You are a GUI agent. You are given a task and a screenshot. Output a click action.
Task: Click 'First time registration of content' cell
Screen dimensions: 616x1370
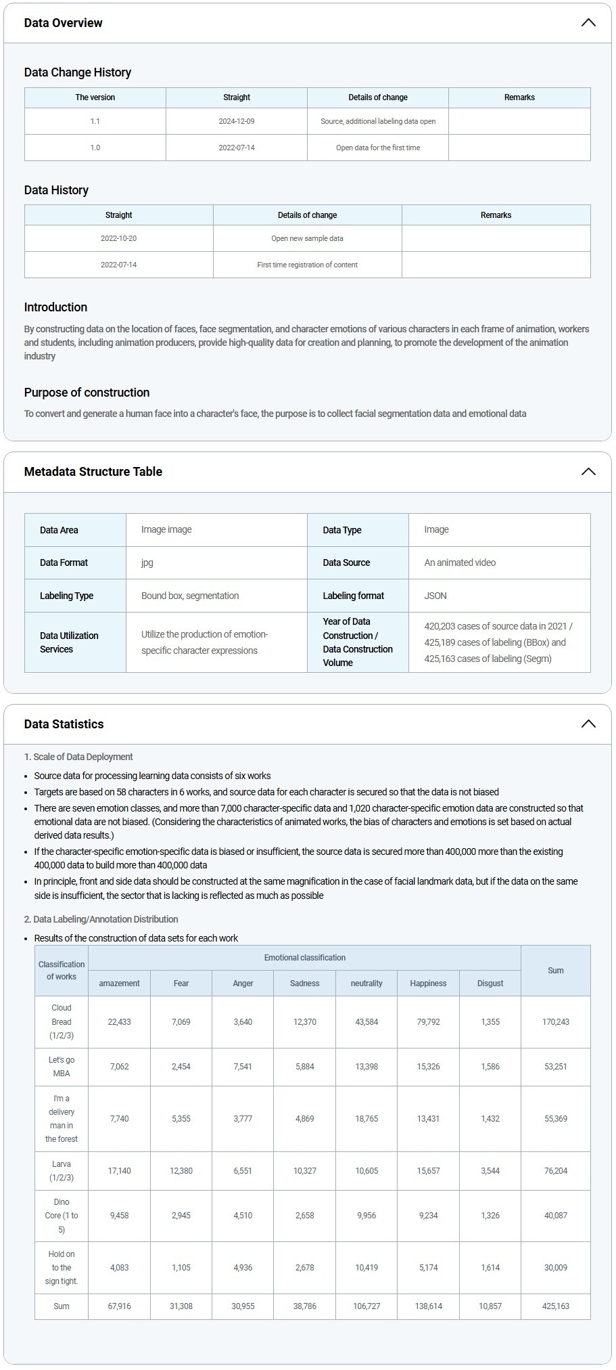(x=308, y=265)
